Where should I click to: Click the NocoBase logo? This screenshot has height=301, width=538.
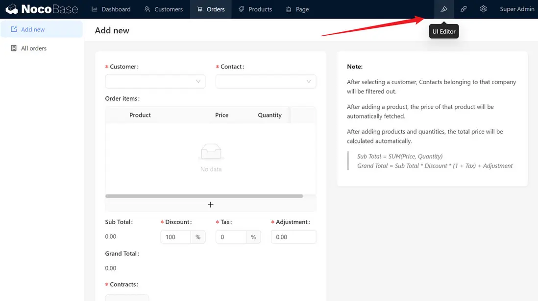point(42,9)
